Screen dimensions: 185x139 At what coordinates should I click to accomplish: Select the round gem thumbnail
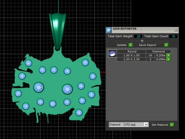[112, 53]
